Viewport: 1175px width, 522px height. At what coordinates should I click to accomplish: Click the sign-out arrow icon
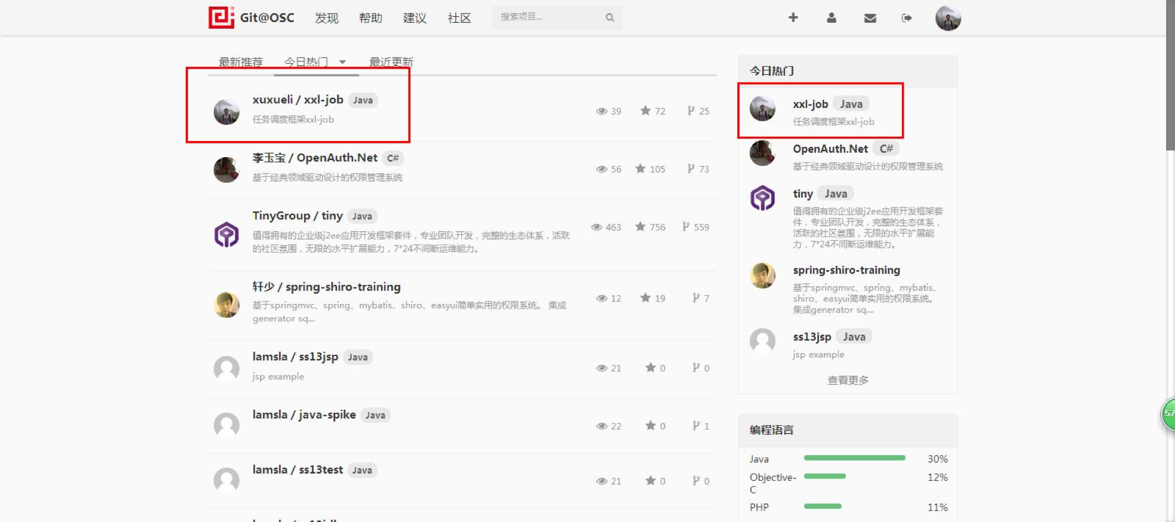pyautogui.click(x=906, y=18)
